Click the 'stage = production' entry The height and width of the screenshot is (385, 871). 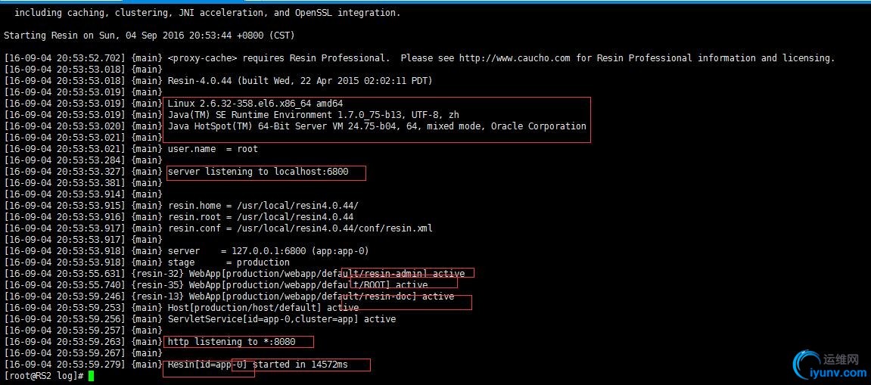click(x=229, y=262)
